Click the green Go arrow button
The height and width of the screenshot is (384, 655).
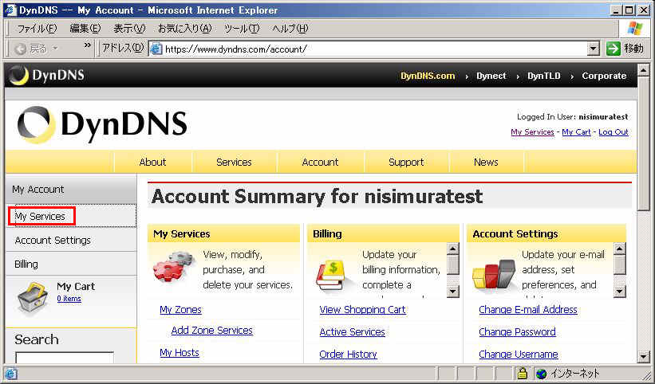tap(613, 49)
